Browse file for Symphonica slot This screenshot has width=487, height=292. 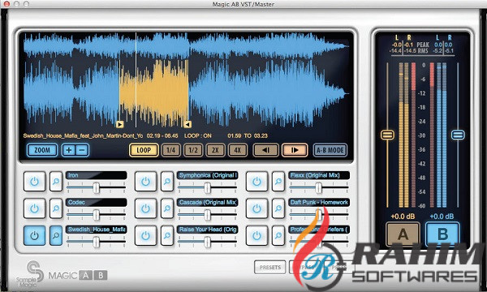(167, 181)
